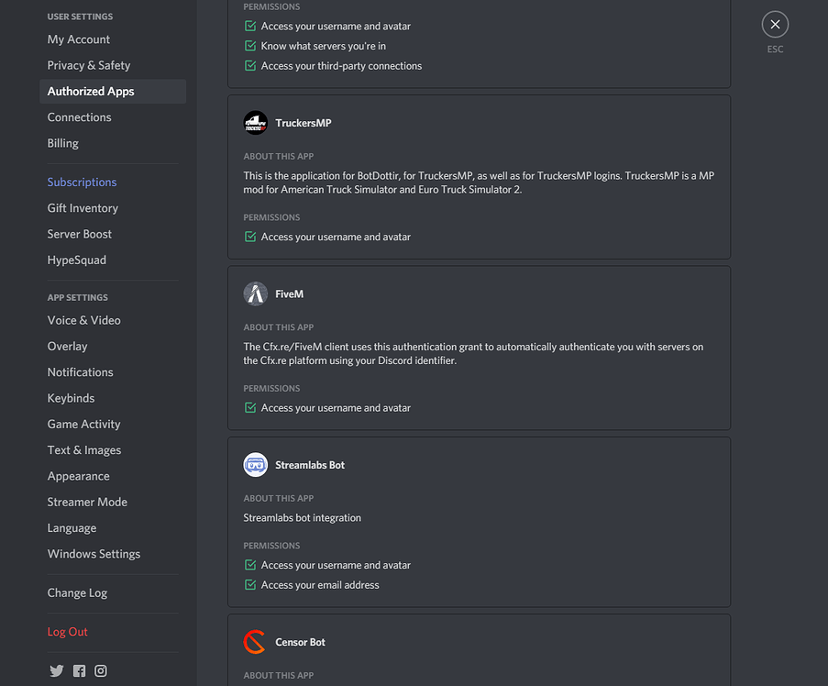Click the servers you're in permission checkmark

coord(249,45)
